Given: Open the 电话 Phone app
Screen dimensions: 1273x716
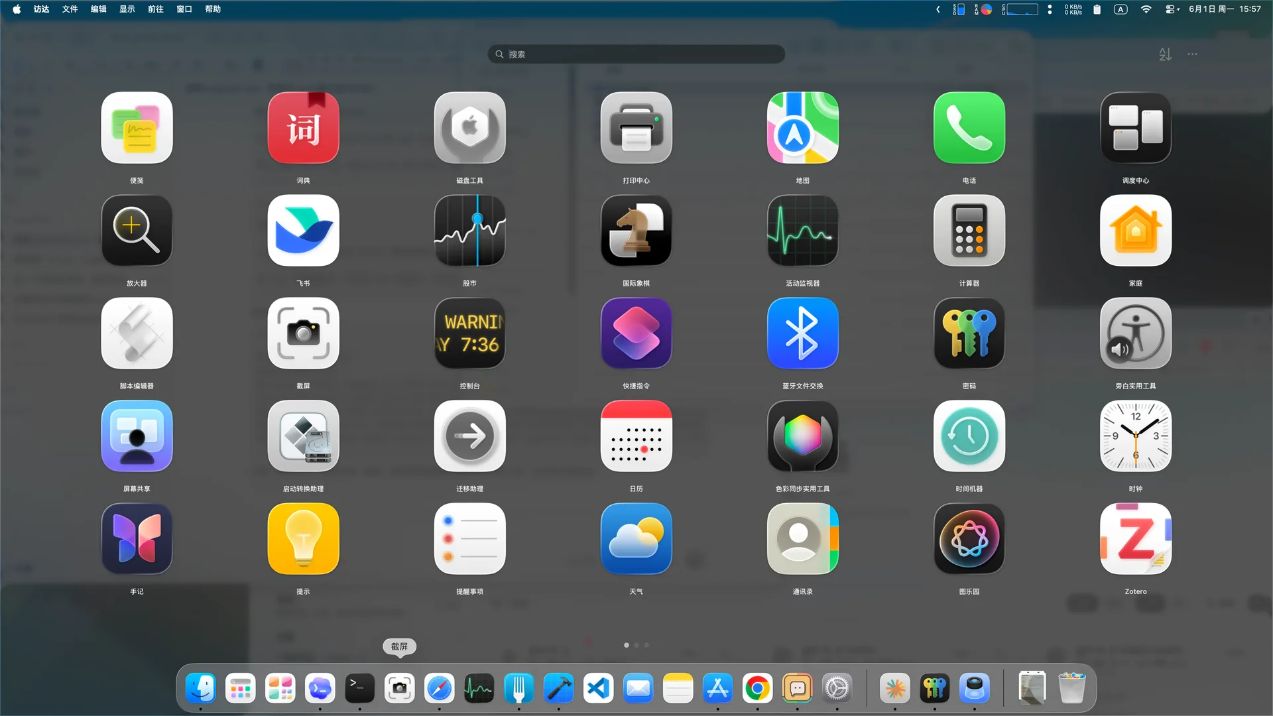Looking at the screenshot, I should click(x=969, y=128).
